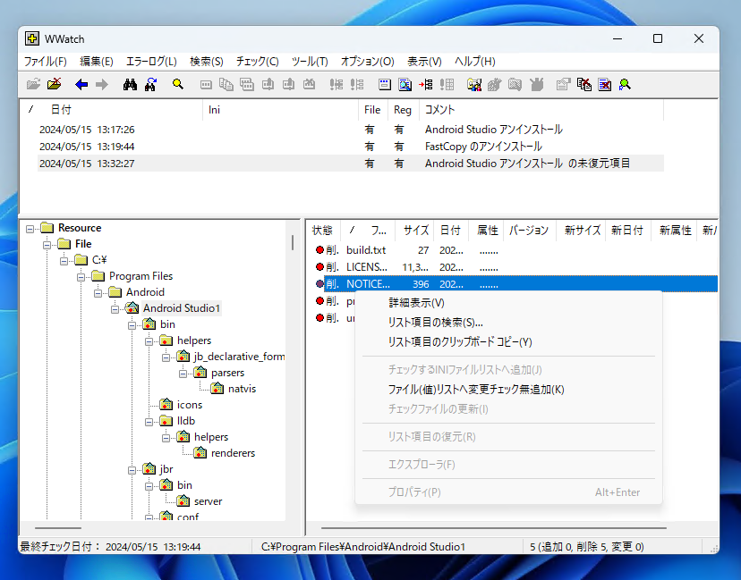This screenshot has height=580, width=741.
Task: Click the コメント column header
Action: 541,110
